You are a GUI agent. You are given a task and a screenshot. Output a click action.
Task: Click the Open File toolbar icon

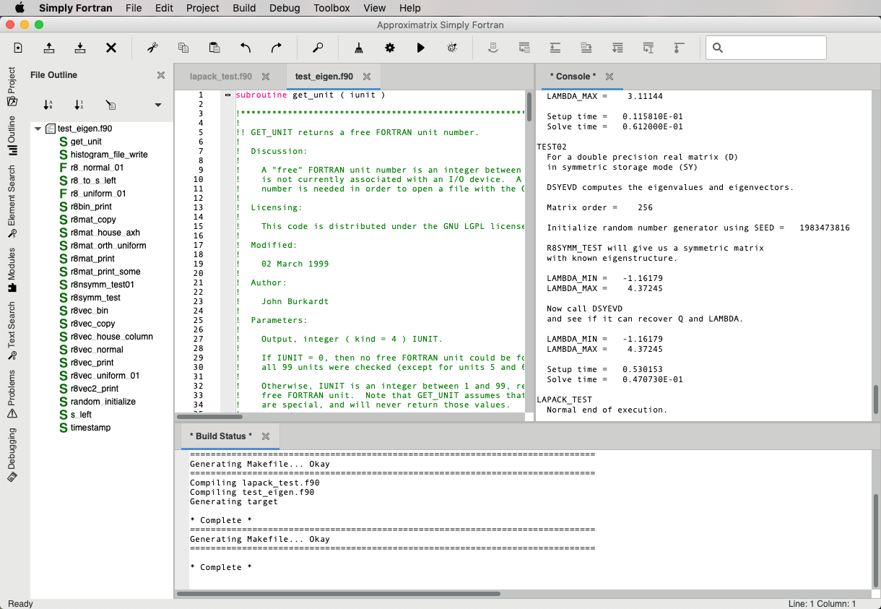tap(49, 48)
